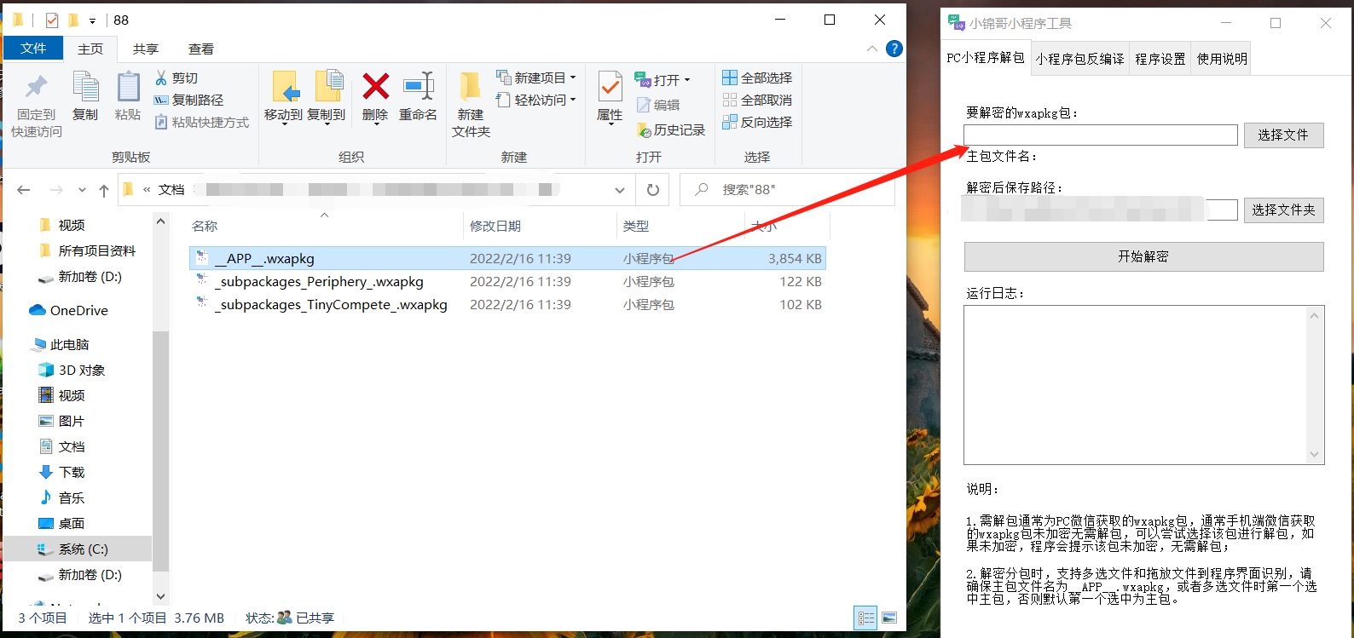Click Select none in ribbon
Screen dimensions: 1354x638
pyautogui.click(x=757, y=100)
